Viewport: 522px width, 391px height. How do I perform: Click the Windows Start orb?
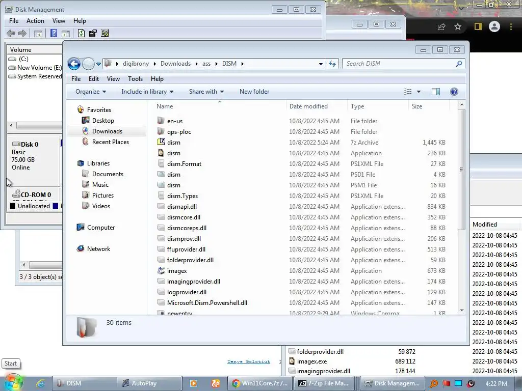pos(13,383)
